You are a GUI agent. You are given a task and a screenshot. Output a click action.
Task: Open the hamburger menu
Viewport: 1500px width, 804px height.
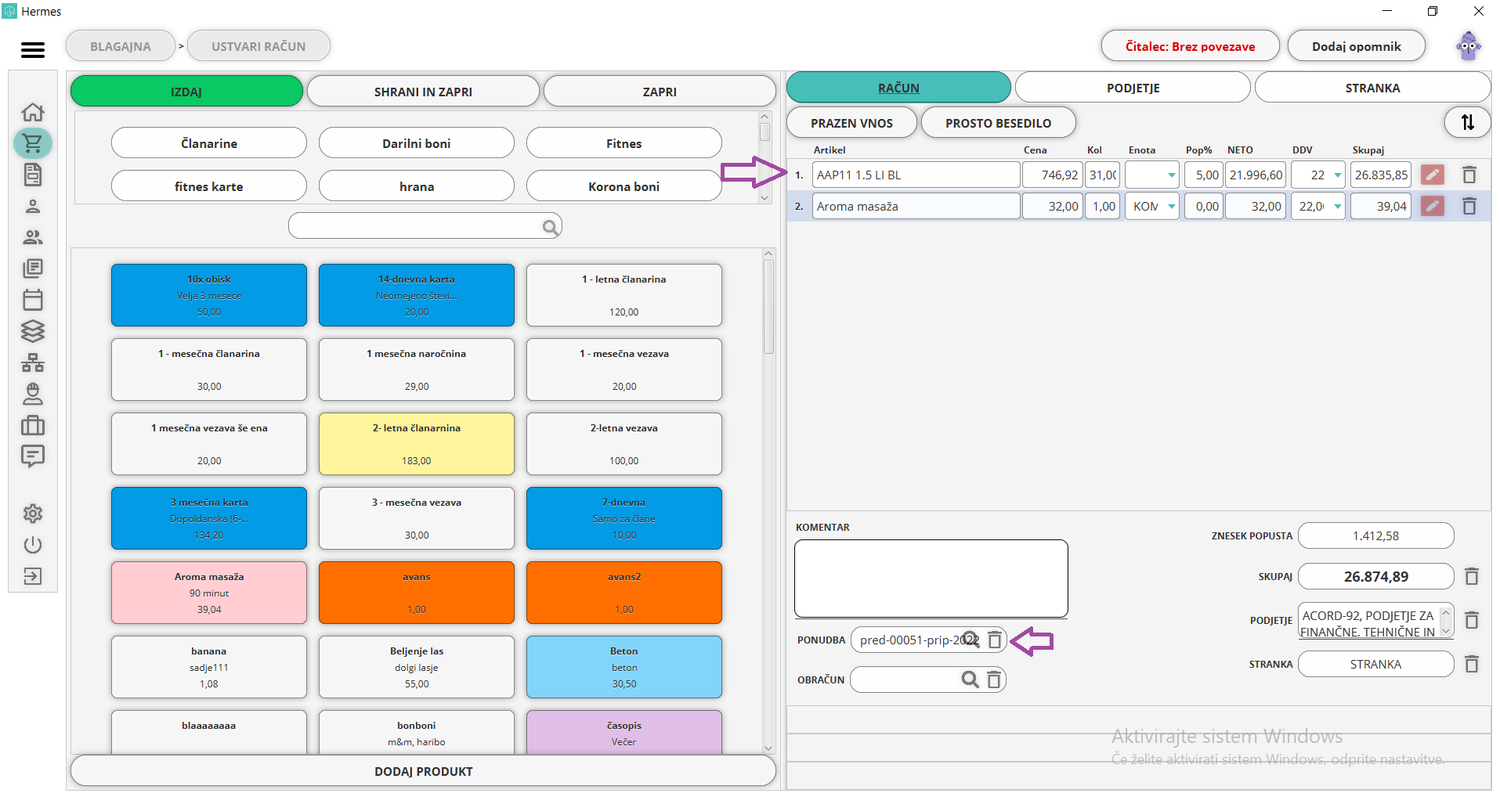click(33, 50)
